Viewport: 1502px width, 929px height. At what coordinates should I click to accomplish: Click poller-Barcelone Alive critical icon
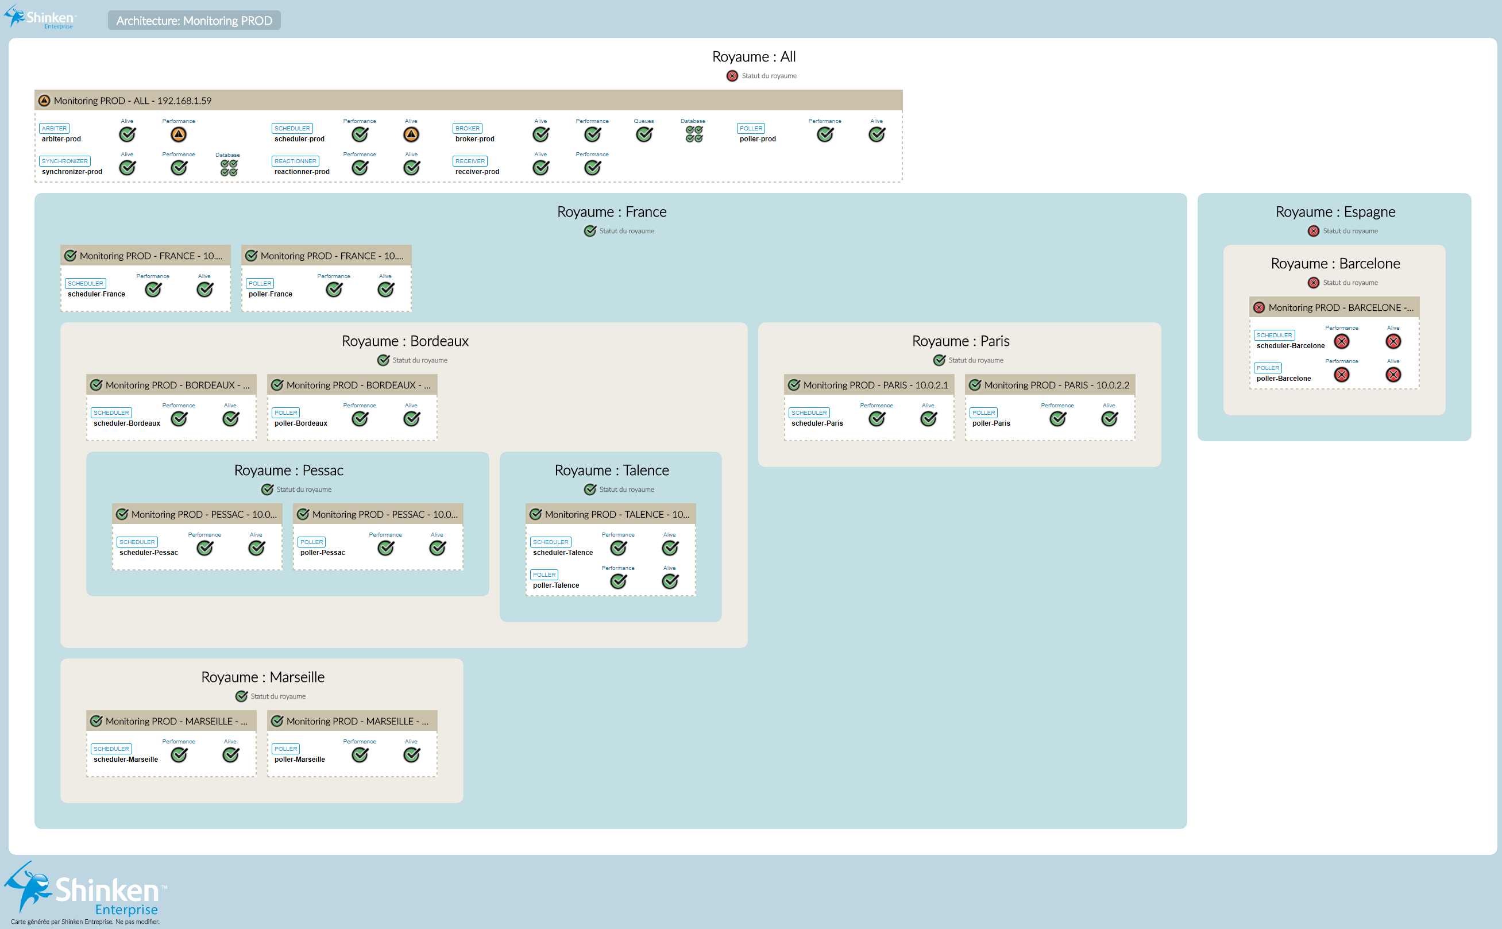coord(1393,374)
